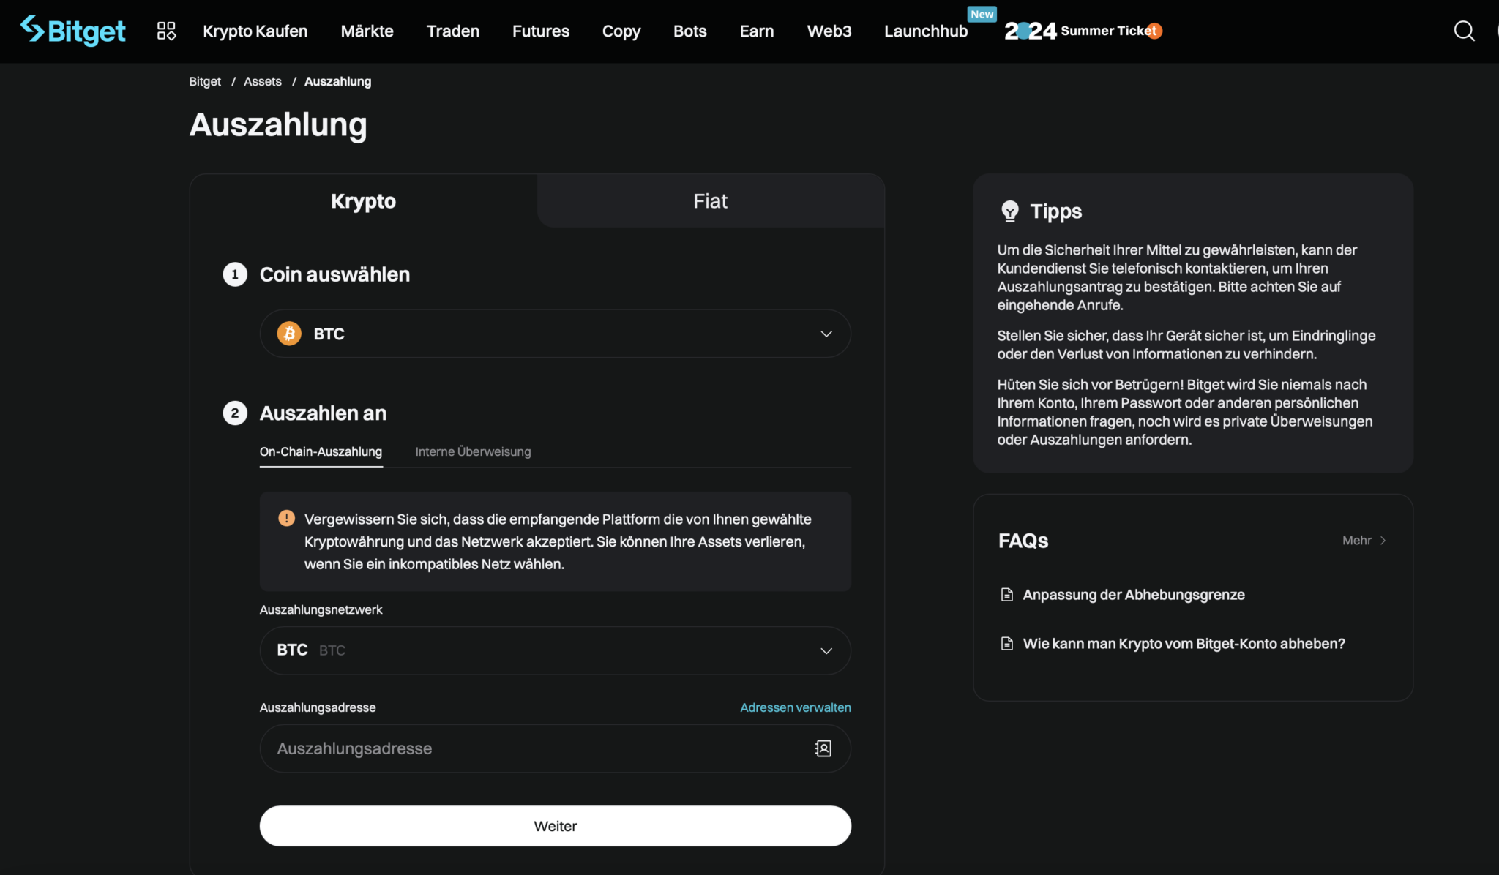
Task: Expand the BTC coin selection dropdown
Action: (x=826, y=334)
